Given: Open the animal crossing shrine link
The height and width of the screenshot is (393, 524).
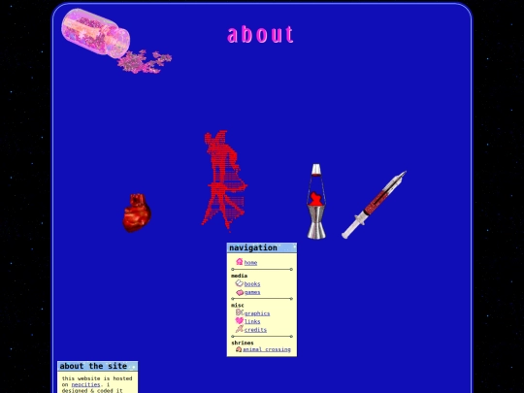Looking at the screenshot, I should (x=267, y=349).
